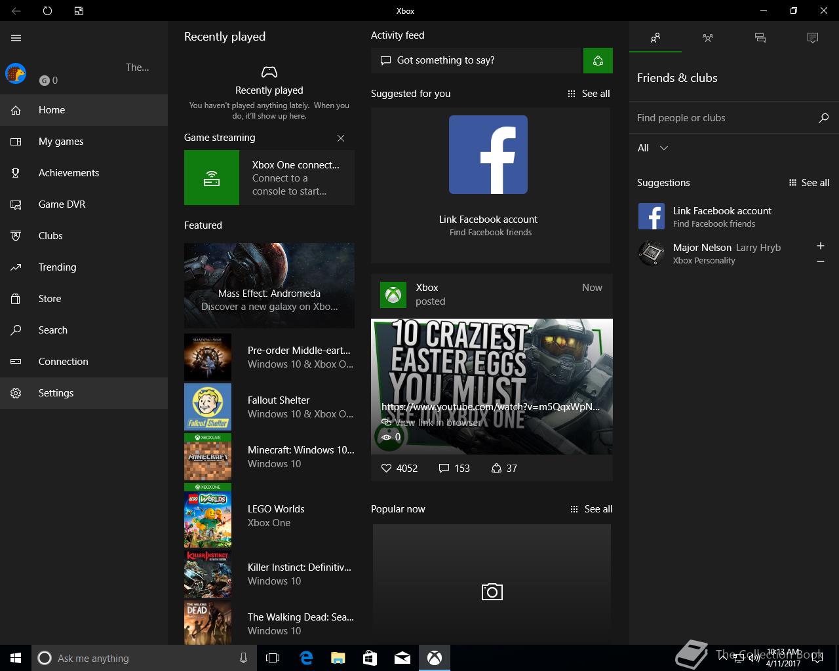839x671 pixels.
Task: See all Popular now items
Action: coord(591,509)
